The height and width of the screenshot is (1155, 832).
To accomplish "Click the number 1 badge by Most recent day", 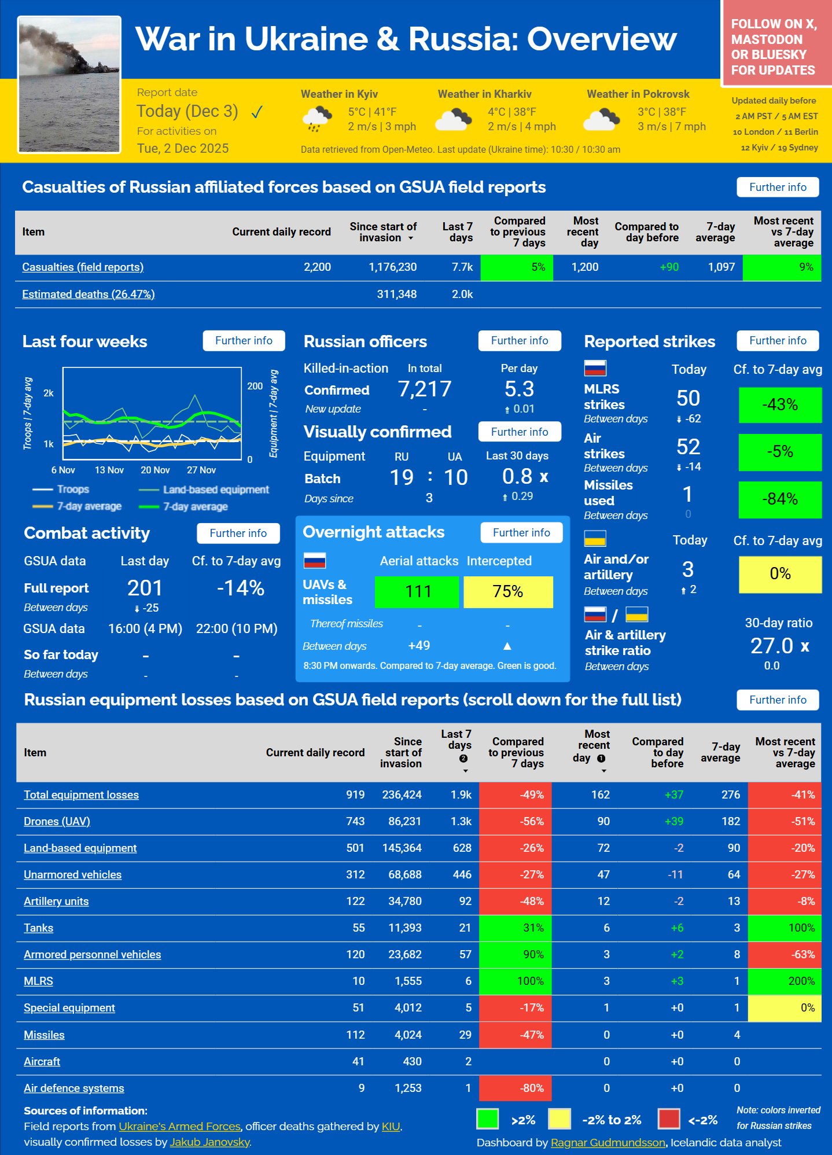I will coord(601,759).
